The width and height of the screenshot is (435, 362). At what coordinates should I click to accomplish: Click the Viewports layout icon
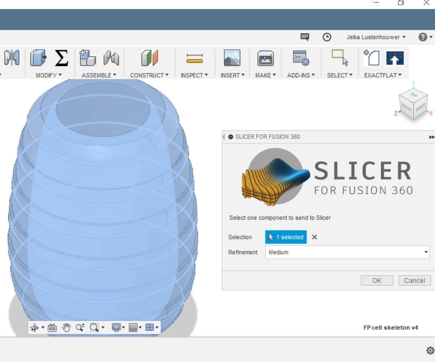(150, 327)
